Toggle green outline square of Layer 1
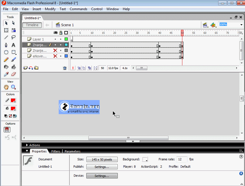Image resolution: width=245 pixels, height=186 pixels. [x=66, y=39]
